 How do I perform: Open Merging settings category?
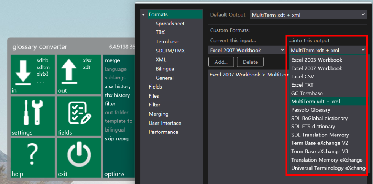pos(159,114)
